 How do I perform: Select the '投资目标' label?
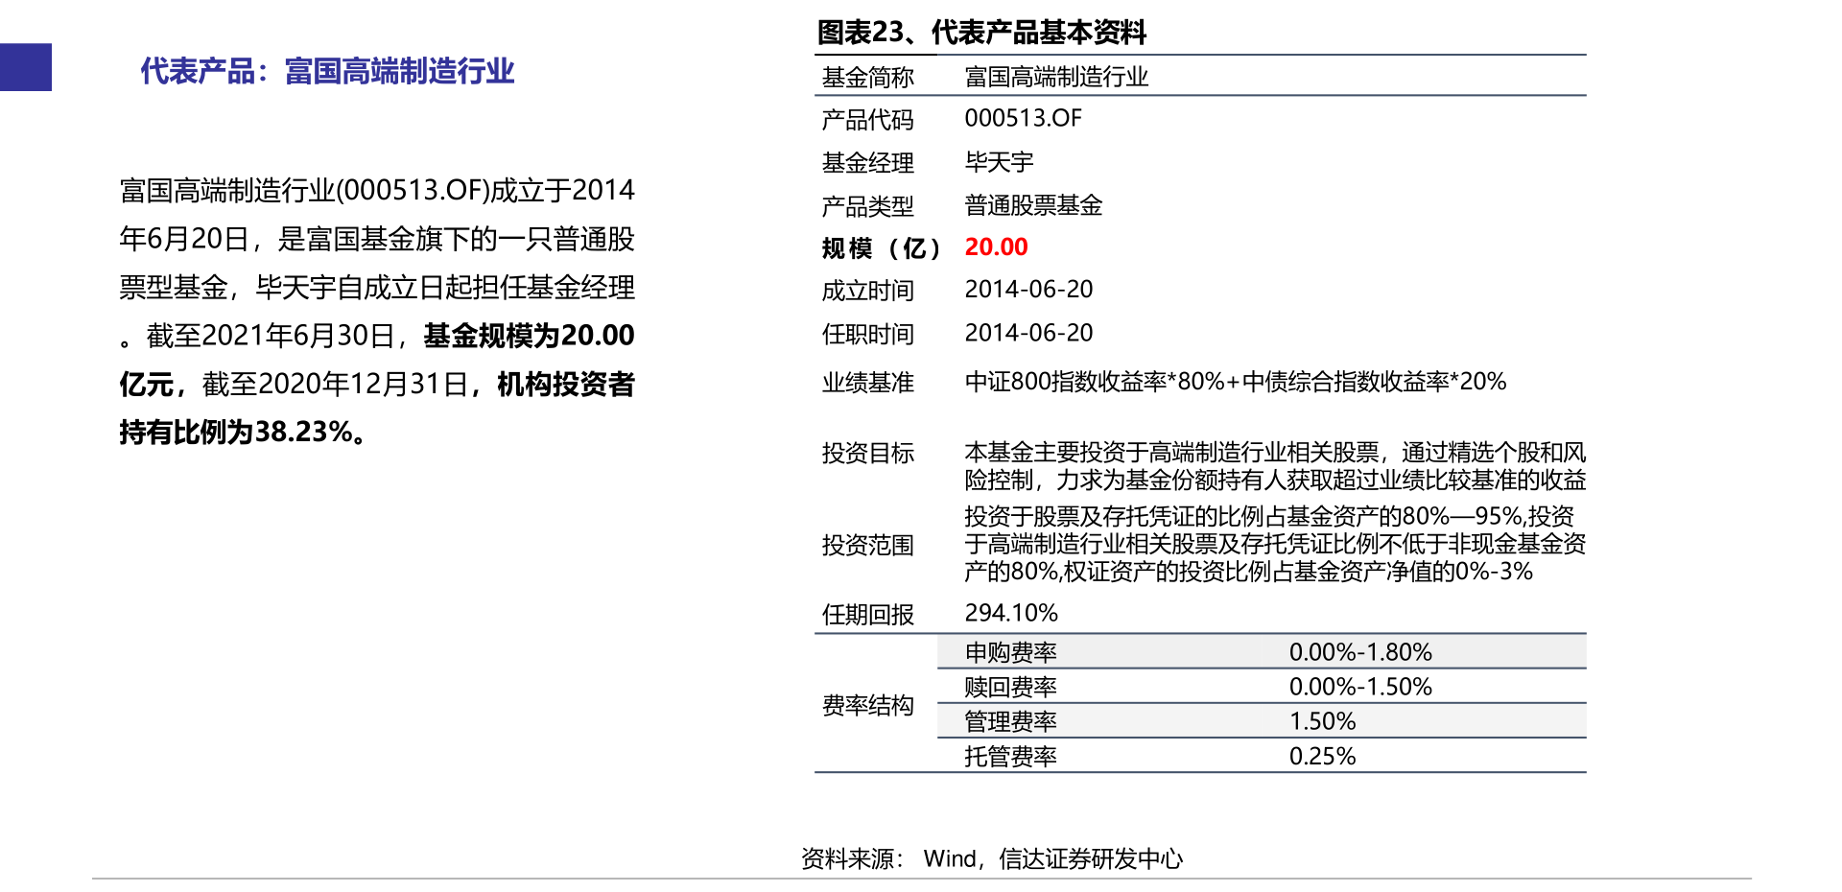click(867, 453)
